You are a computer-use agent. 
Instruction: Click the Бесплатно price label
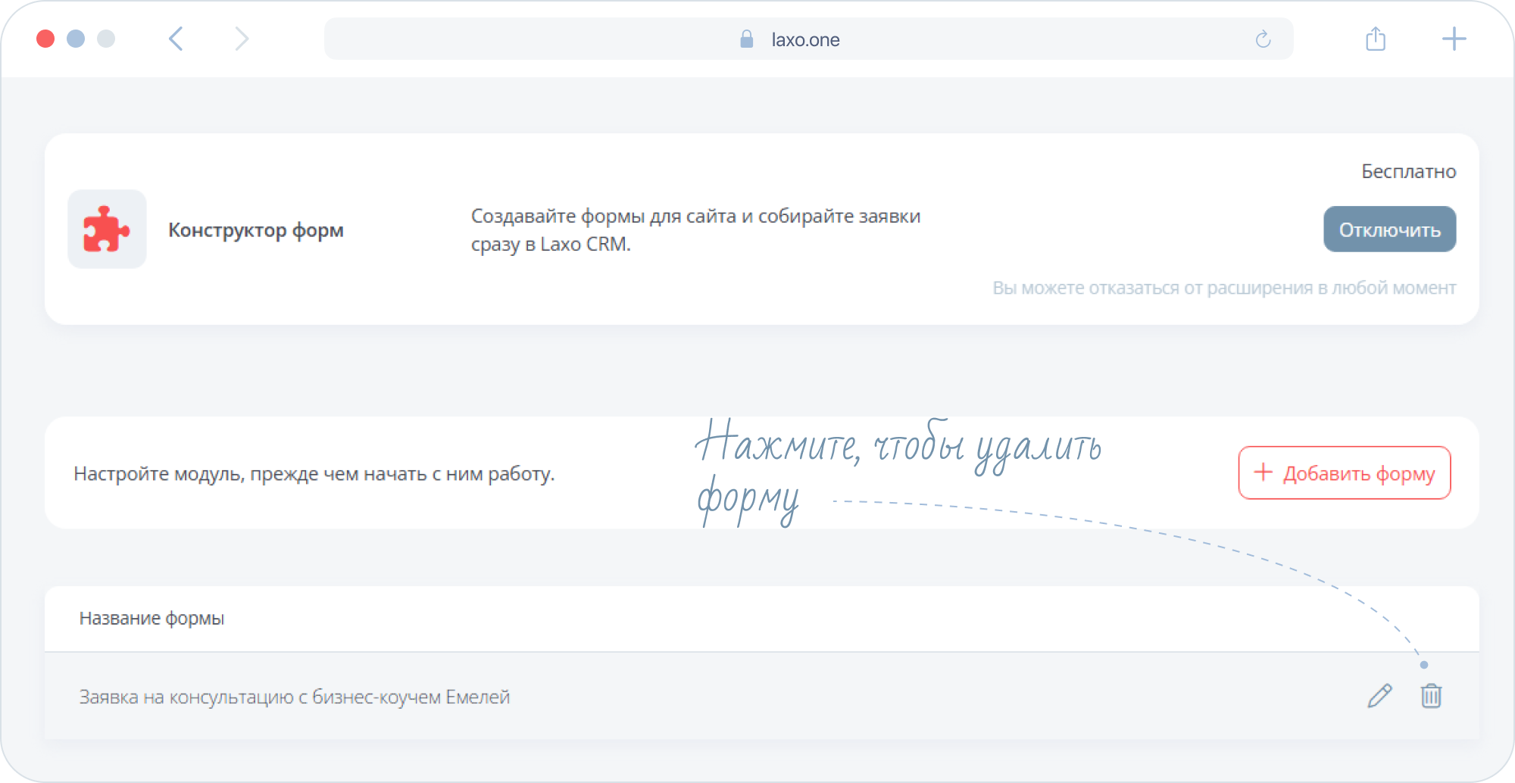click(x=1408, y=172)
